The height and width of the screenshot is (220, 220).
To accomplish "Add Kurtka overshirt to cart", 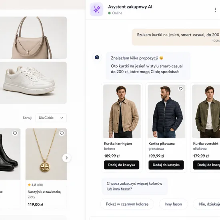I will click(206, 165).
